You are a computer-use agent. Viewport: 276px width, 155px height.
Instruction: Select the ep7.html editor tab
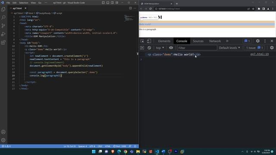click(17, 8)
